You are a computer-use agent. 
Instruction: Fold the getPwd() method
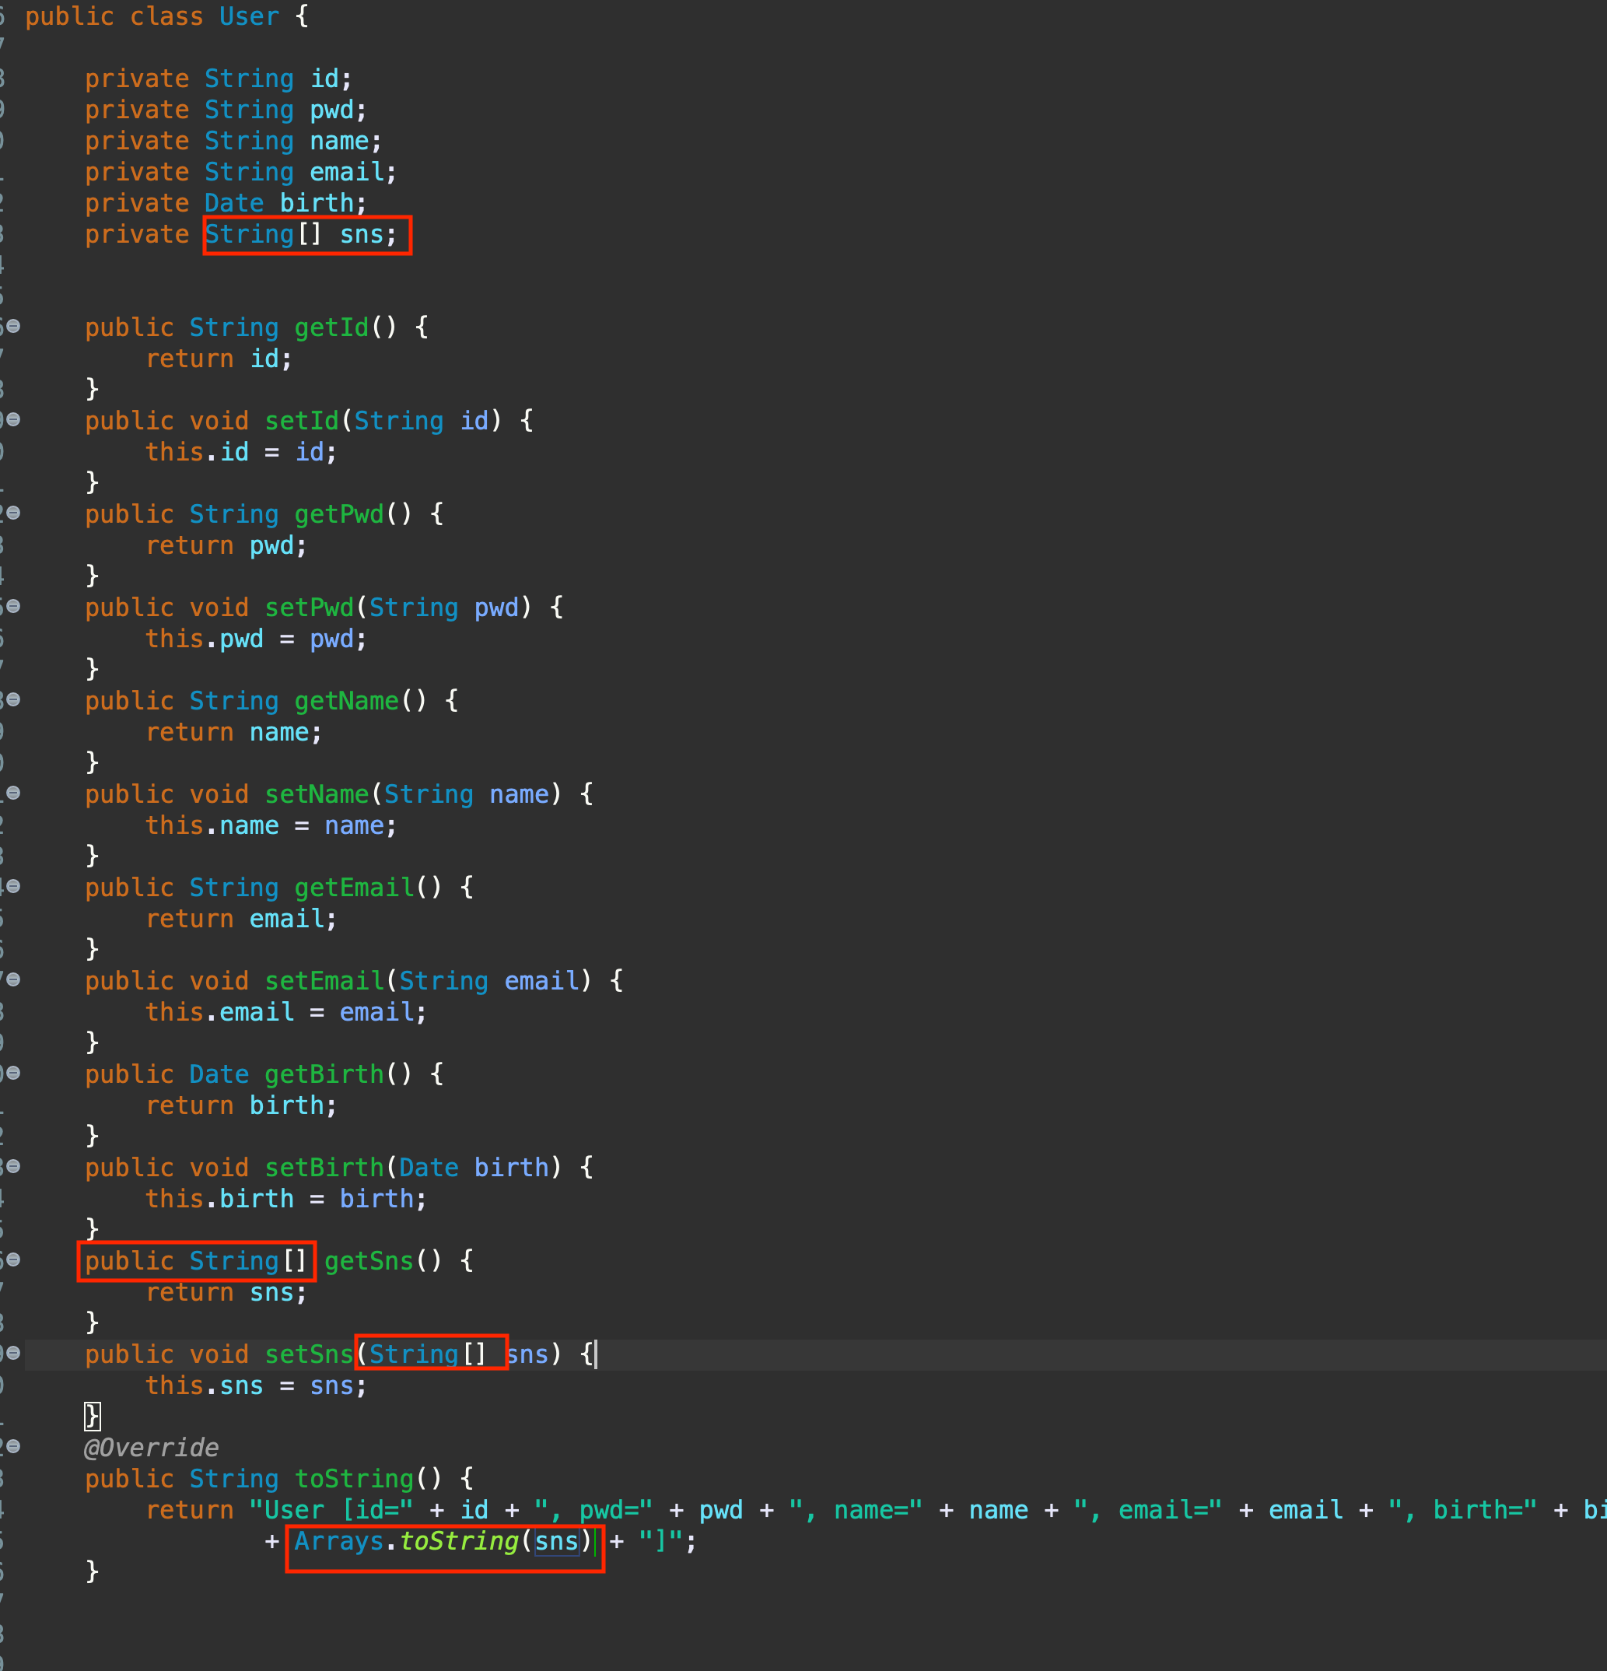[x=14, y=513]
